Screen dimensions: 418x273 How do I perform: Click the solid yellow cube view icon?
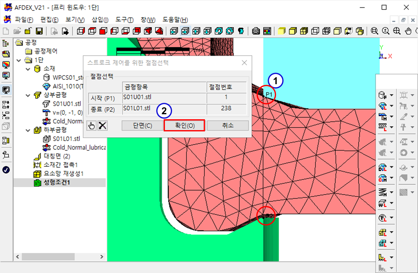[281, 31]
